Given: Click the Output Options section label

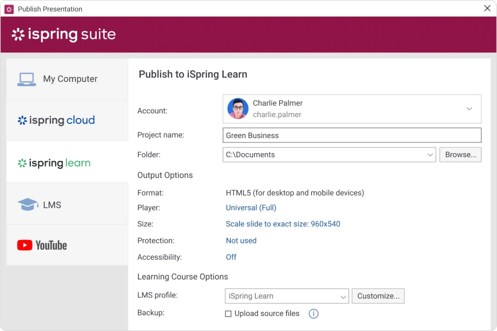Looking at the screenshot, I should coord(165,175).
